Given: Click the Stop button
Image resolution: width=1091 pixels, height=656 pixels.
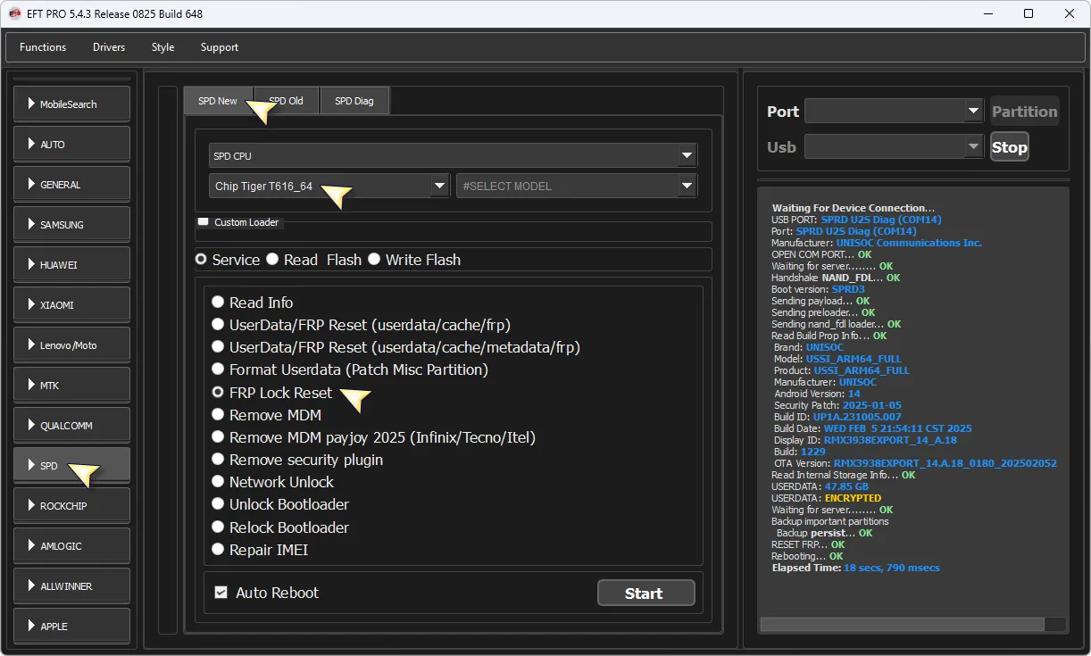Looking at the screenshot, I should (x=1009, y=147).
